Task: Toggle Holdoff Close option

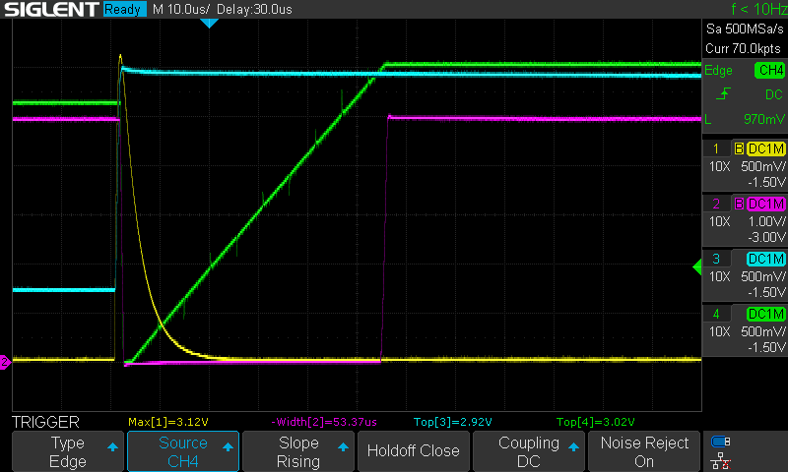Action: pyautogui.click(x=413, y=451)
